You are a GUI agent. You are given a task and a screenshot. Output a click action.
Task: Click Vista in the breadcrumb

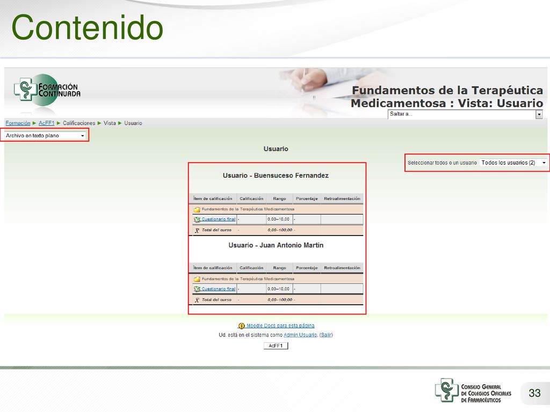(110, 123)
